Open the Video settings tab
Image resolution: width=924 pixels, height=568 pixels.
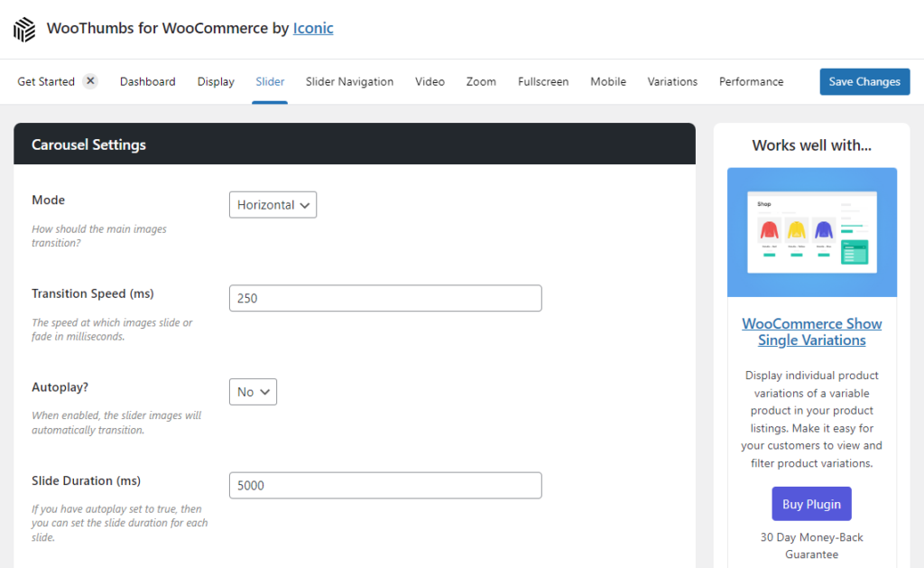[x=430, y=81]
